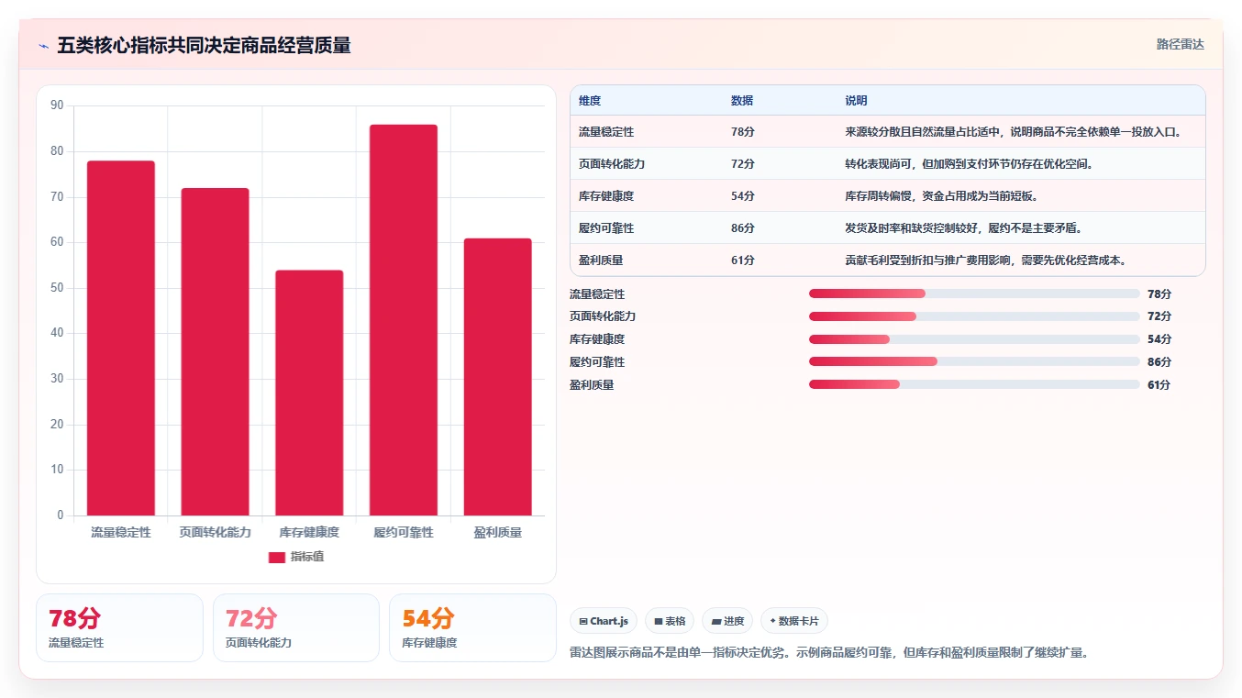
Task: Click the 页面转化能力 progress bar
Action: coord(974,316)
